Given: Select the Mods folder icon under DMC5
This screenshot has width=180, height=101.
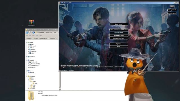Looking at the screenshot, I should (34, 83).
